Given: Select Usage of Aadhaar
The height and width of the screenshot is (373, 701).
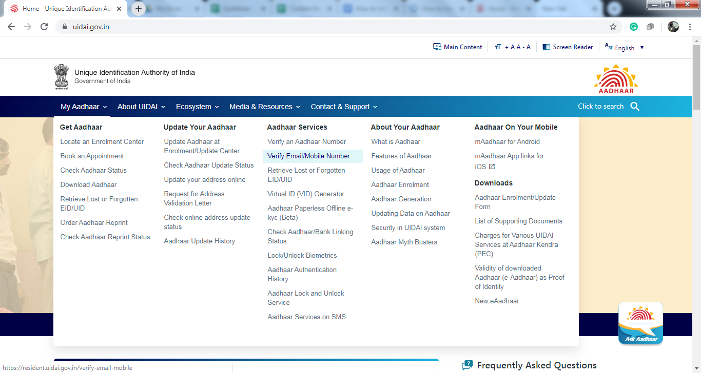Looking at the screenshot, I should click(x=398, y=171).
